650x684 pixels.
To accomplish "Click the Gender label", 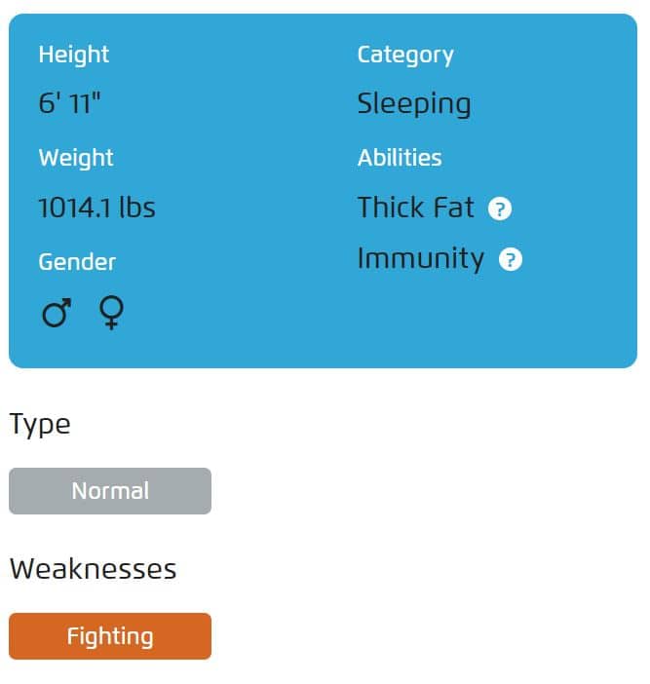I will (x=77, y=262).
